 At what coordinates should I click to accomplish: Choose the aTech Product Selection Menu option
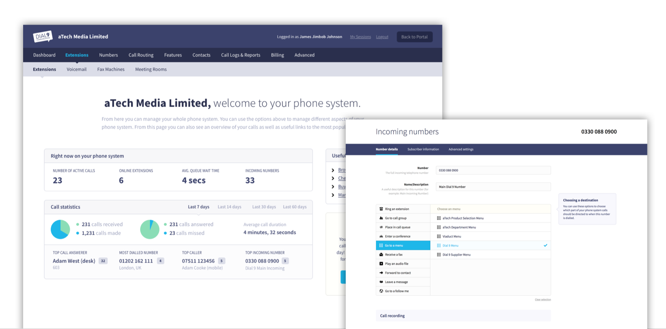tap(491, 218)
